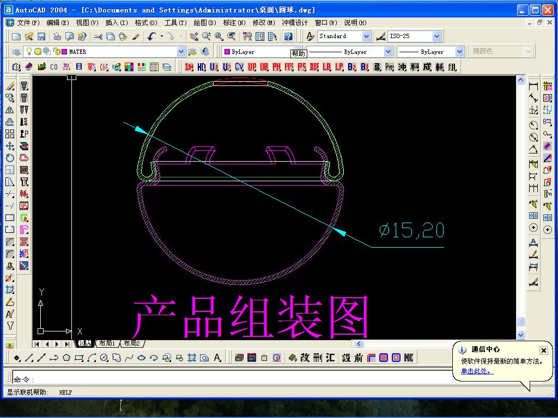The width and height of the screenshot is (558, 418).
Task: Toggle the layer freeze sun icon
Action: (x=38, y=52)
